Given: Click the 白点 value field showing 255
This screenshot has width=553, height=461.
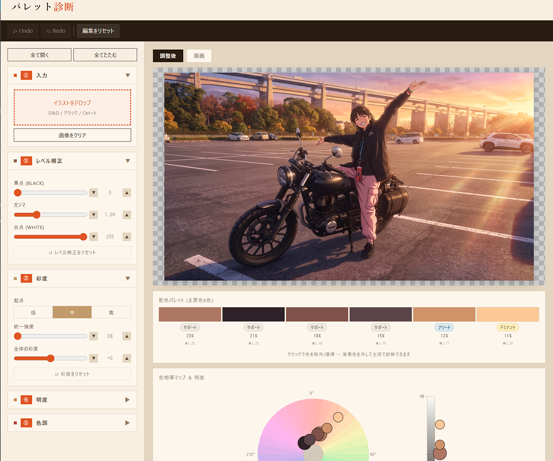Looking at the screenshot, I should click(x=110, y=237).
